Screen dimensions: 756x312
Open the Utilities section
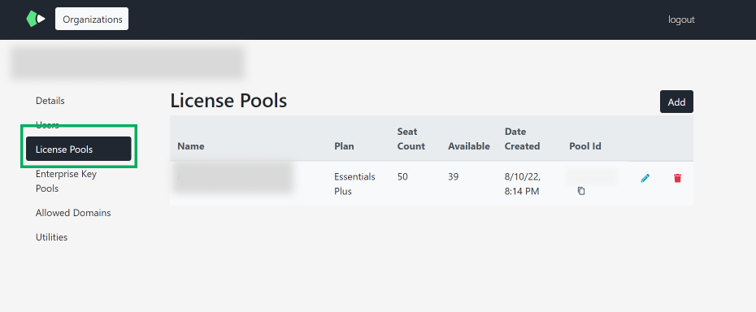(x=51, y=237)
